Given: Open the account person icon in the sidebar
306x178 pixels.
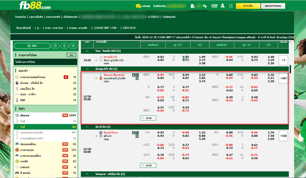Looking at the screenshot, I should tap(64, 46).
